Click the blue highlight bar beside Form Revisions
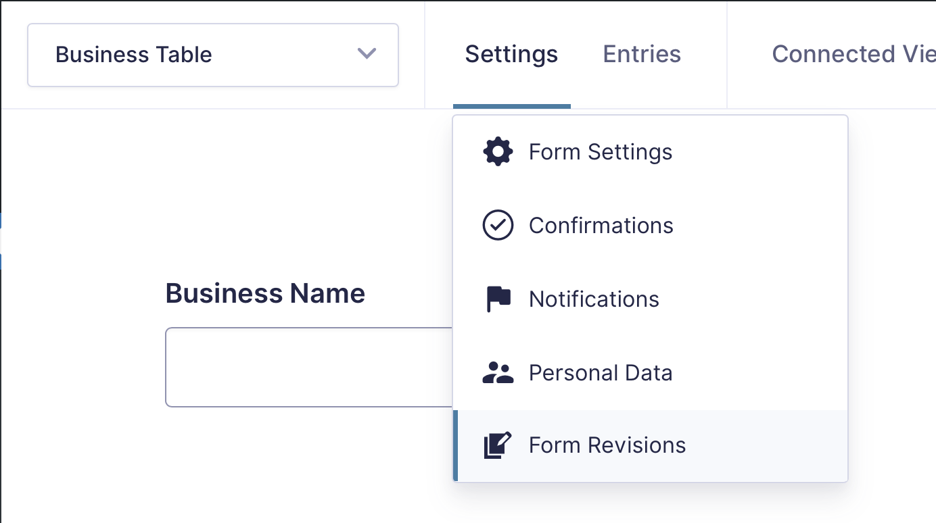This screenshot has height=523, width=936. 455,445
